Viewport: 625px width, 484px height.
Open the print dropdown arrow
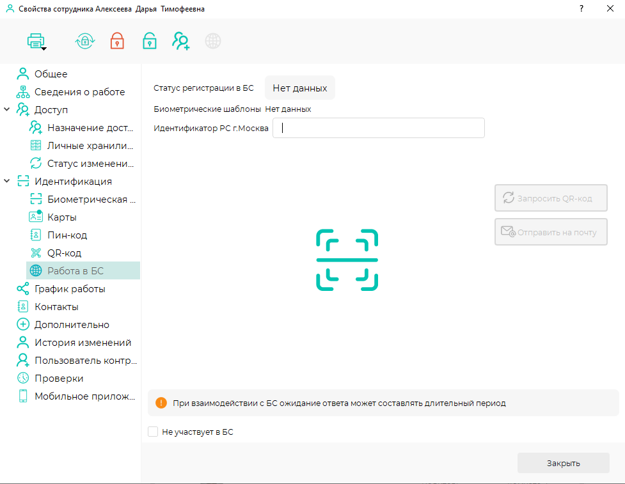[44, 49]
